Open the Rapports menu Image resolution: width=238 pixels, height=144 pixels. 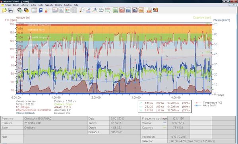tap(49, 5)
